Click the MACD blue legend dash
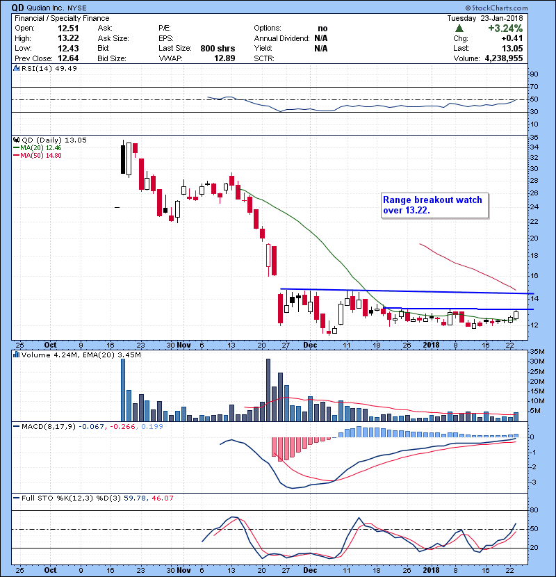Screen dimensions: 556x577 pyautogui.click(x=17, y=427)
